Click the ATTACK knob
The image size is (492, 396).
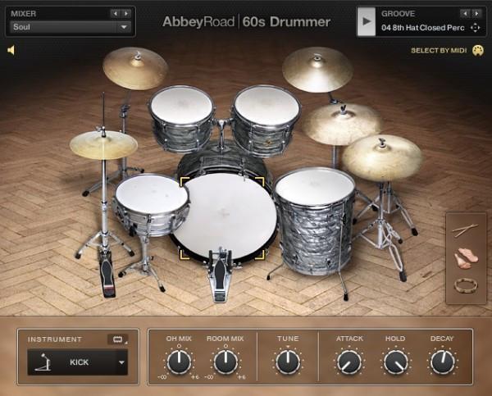point(349,362)
